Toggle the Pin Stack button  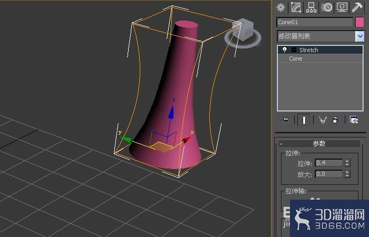coord(285,120)
